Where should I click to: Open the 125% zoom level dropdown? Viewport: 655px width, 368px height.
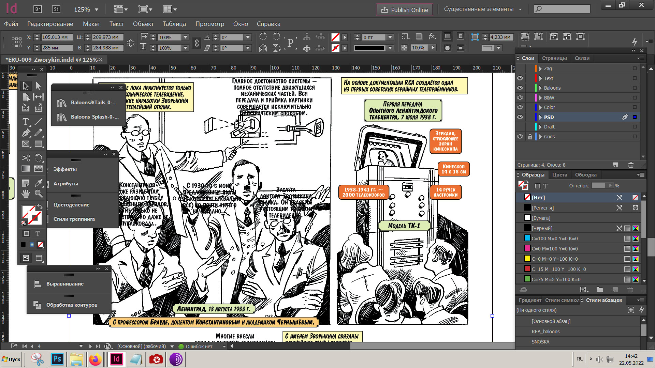[97, 10]
